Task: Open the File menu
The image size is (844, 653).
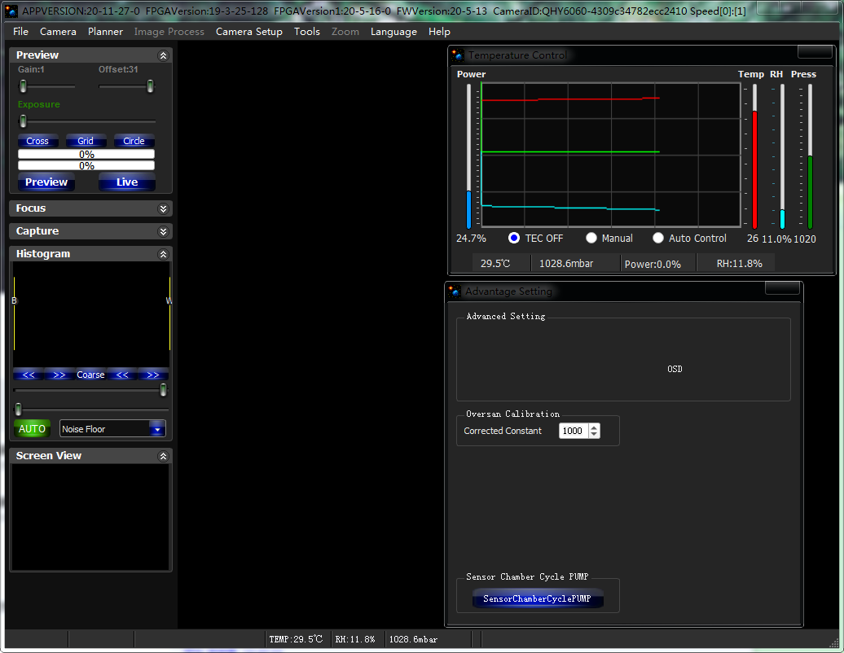Action: click(20, 32)
